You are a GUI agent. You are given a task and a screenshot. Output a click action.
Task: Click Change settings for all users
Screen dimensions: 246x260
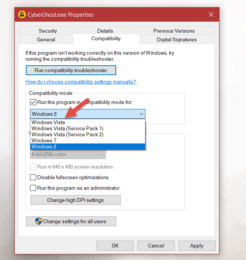[71, 221]
